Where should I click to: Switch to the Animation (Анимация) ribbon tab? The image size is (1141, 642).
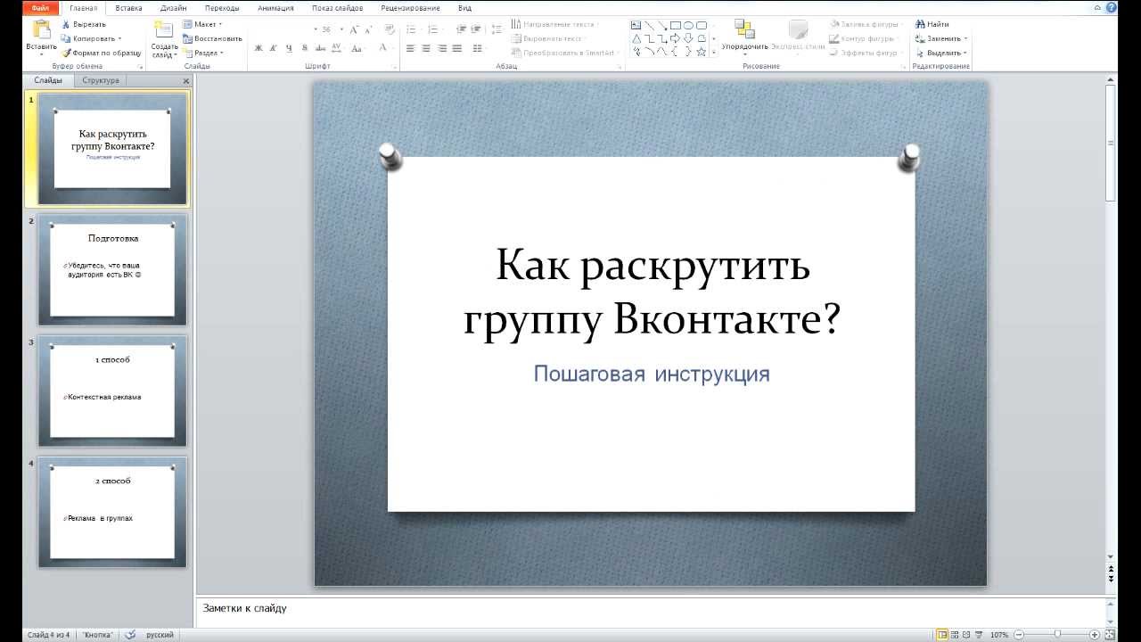click(x=275, y=7)
